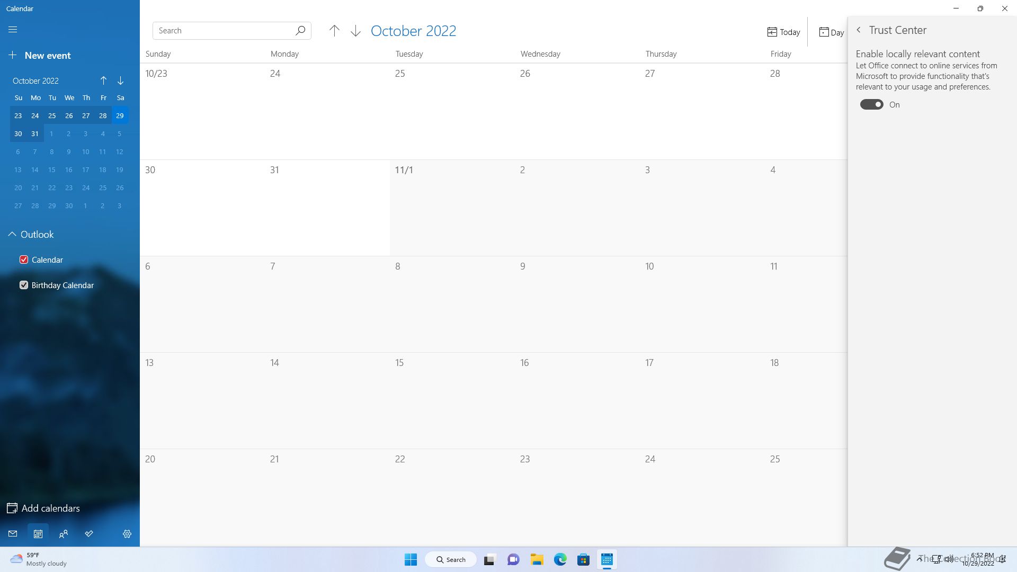
Task: Select date 15 in mini calendar
Action: [52, 169]
